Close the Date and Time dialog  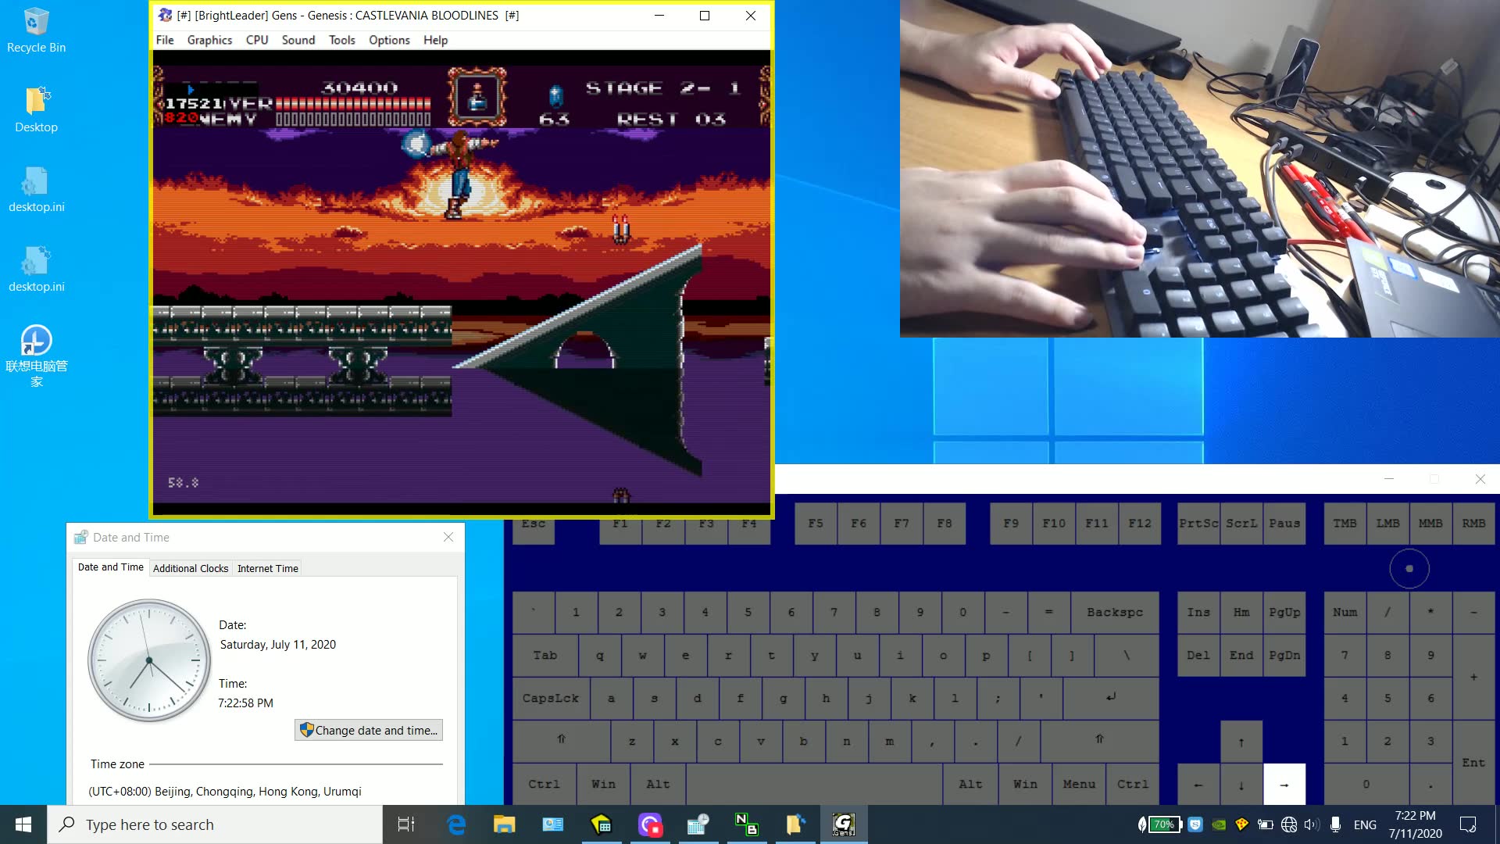click(448, 537)
